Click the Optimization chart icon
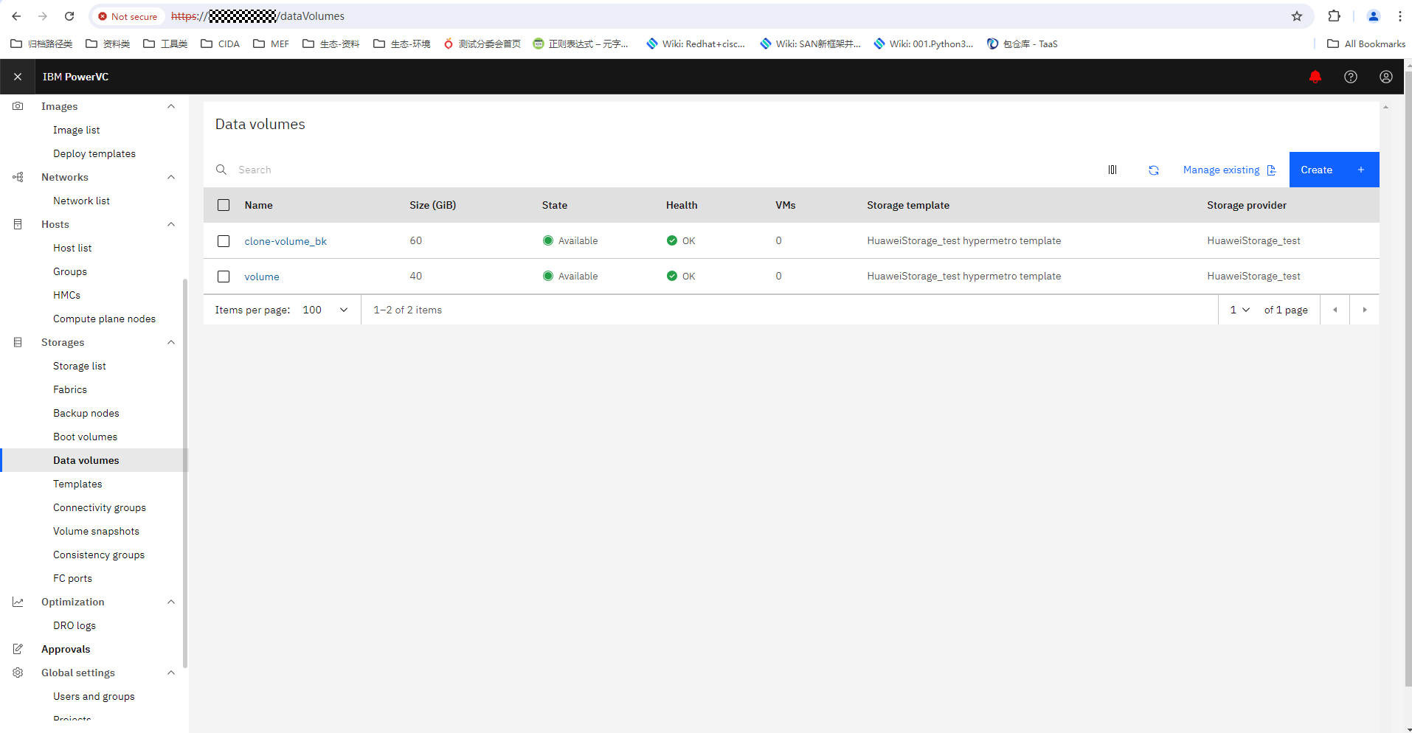The height and width of the screenshot is (733, 1412). (18, 602)
